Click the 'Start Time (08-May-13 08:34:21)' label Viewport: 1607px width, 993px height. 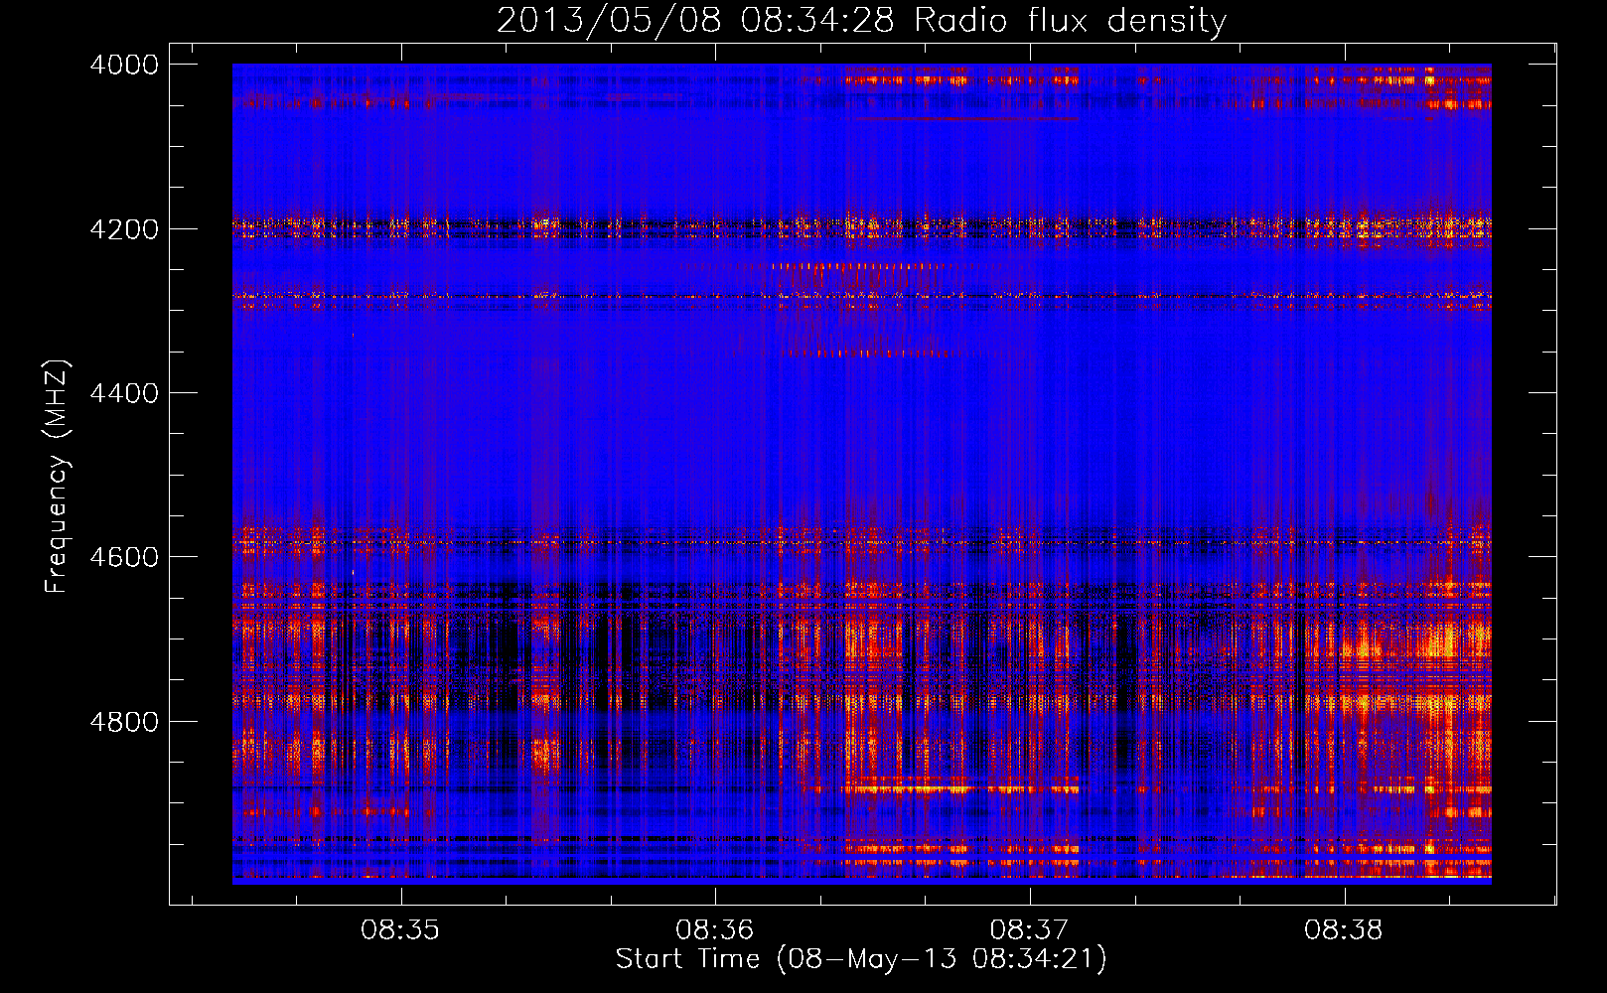pyautogui.click(x=861, y=959)
